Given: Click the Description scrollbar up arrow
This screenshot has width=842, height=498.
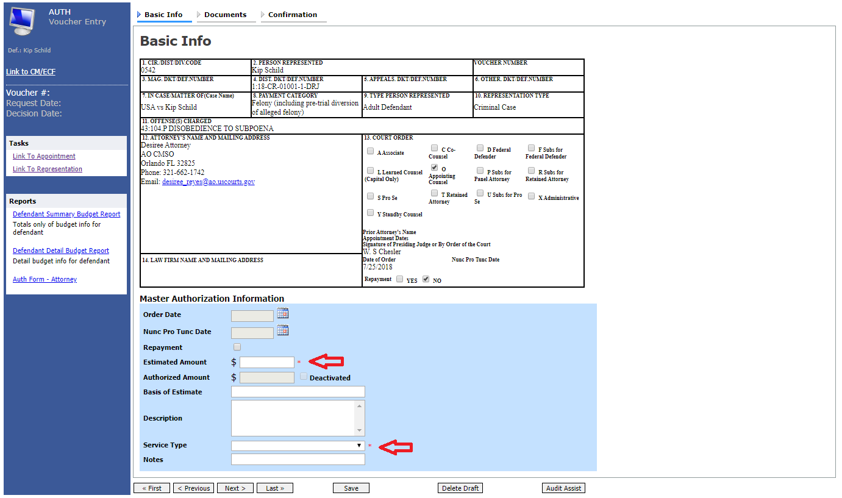Looking at the screenshot, I should point(360,406).
